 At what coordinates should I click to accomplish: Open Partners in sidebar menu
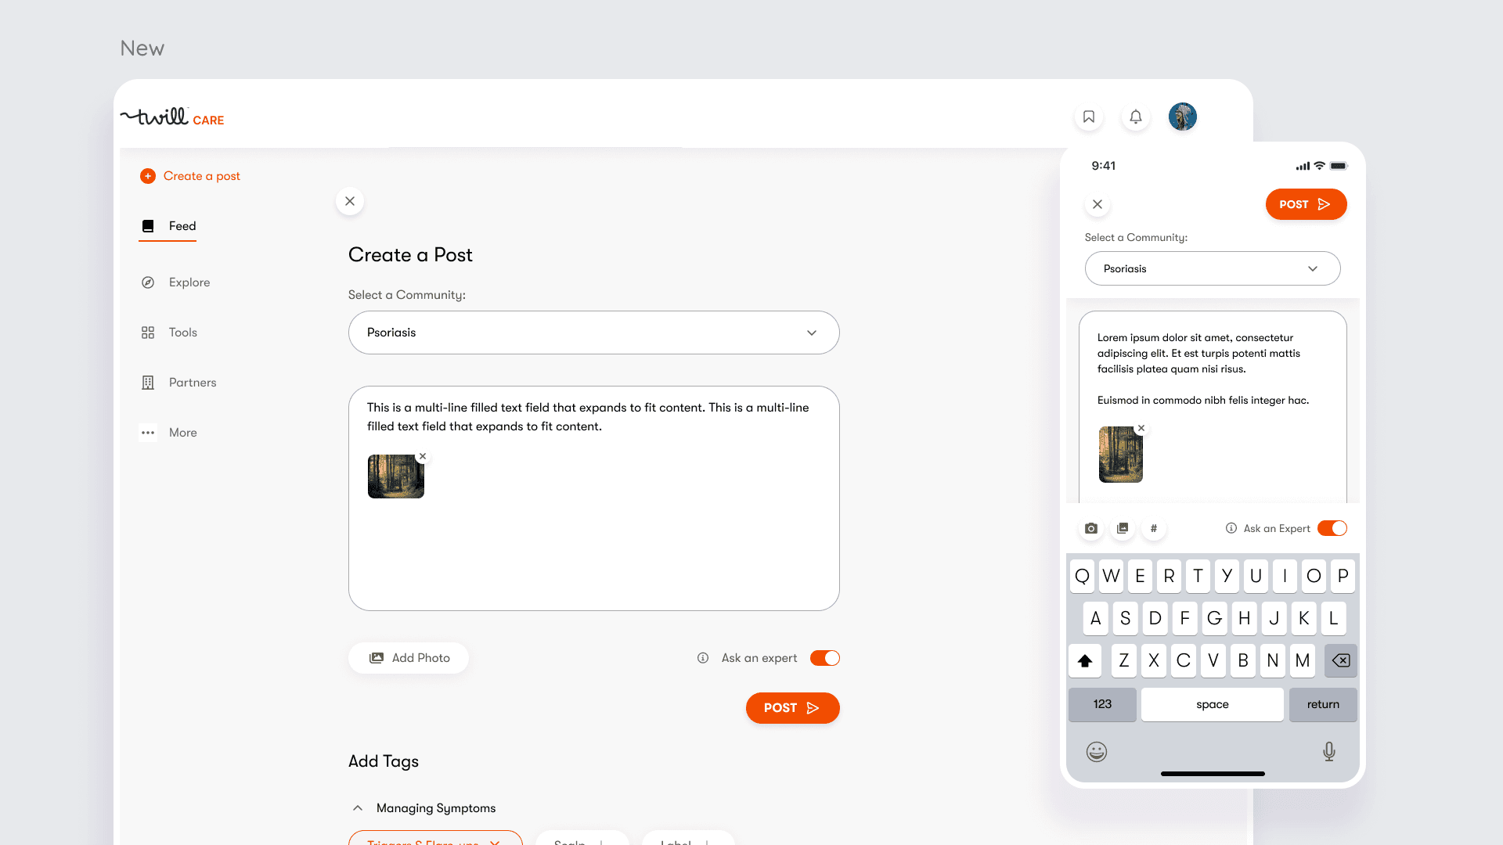point(192,383)
